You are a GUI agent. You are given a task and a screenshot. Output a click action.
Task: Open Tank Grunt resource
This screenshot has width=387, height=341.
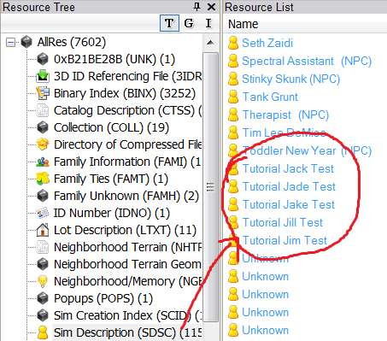(270, 97)
